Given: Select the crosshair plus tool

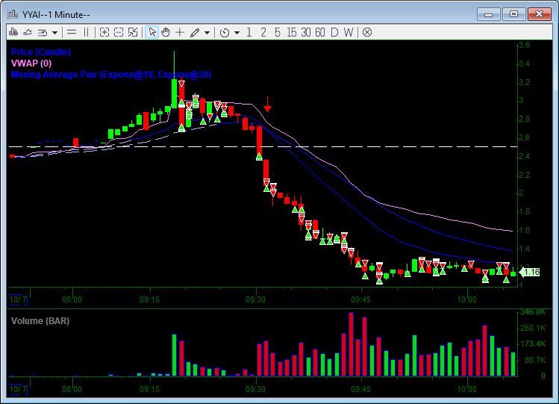Looking at the screenshot, I should [x=180, y=32].
